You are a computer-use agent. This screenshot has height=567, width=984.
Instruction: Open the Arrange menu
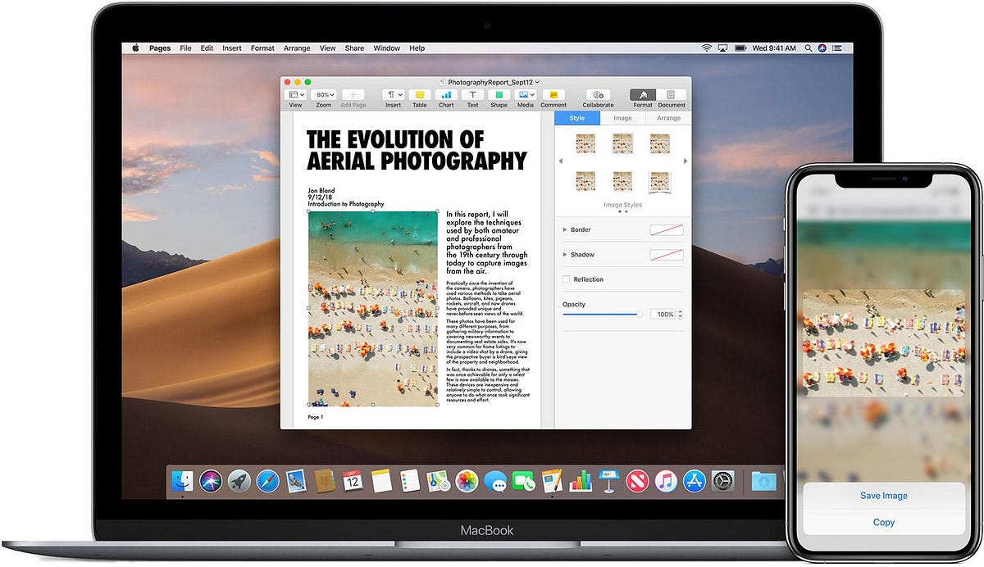pos(297,48)
